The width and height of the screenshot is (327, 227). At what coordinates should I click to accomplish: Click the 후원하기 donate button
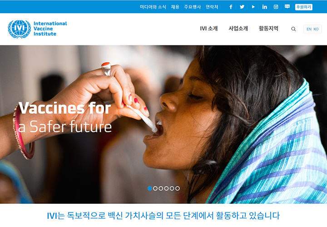point(304,7)
